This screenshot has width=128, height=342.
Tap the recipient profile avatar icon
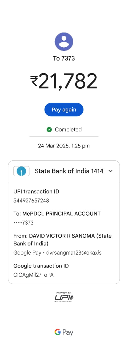64,42
